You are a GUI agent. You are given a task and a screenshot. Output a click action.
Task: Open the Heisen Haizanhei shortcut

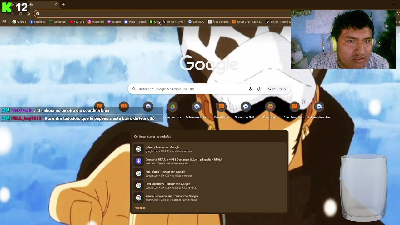pos(319,110)
